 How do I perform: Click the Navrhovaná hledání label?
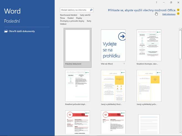tap(69, 15)
